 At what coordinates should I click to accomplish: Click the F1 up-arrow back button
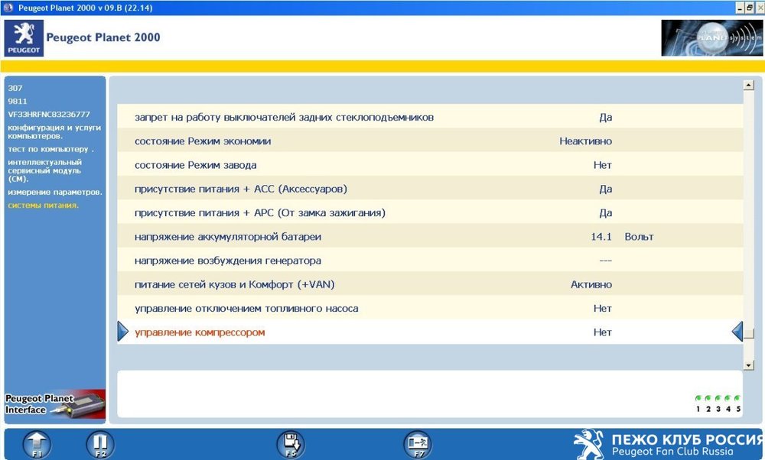(37, 445)
